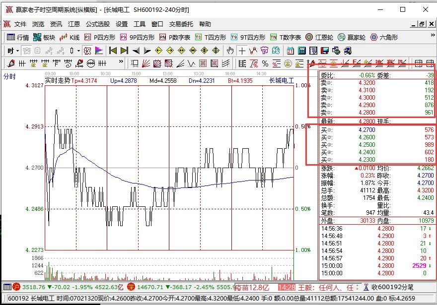
Task: Open the 9T四方形 tool
Action: pos(248,37)
